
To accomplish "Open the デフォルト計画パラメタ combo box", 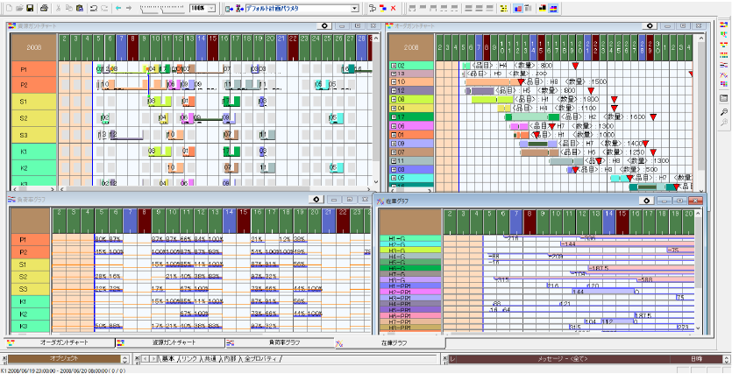I will [355, 9].
